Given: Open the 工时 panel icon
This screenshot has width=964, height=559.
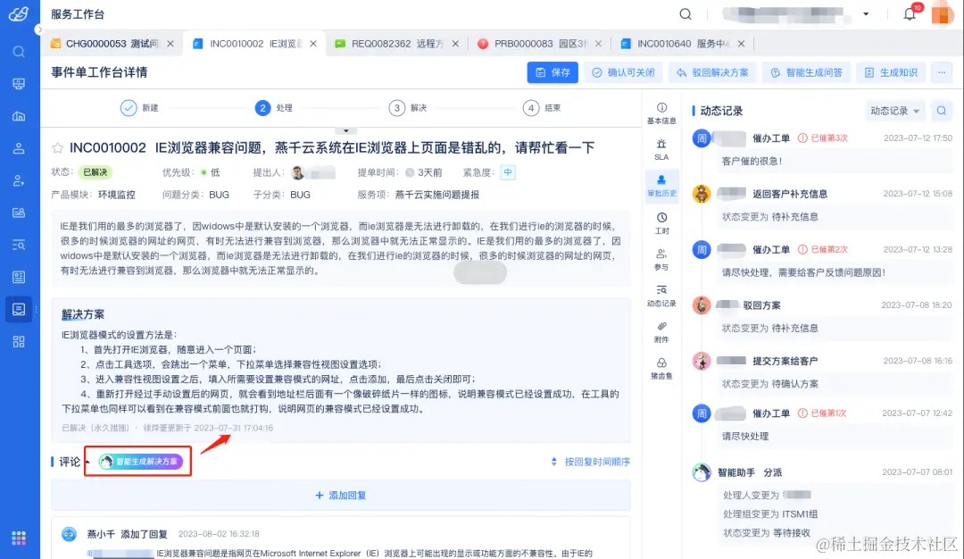Looking at the screenshot, I should pyautogui.click(x=661, y=221).
